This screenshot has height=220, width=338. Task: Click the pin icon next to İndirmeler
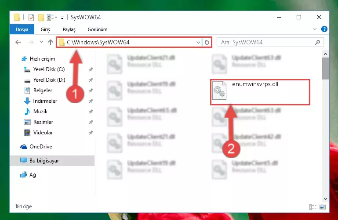pos(91,101)
